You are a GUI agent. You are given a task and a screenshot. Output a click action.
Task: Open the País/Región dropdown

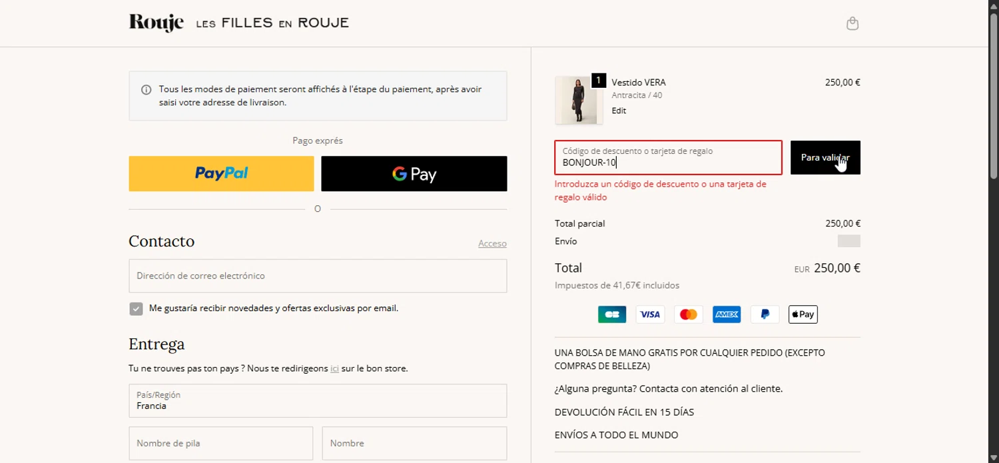318,400
